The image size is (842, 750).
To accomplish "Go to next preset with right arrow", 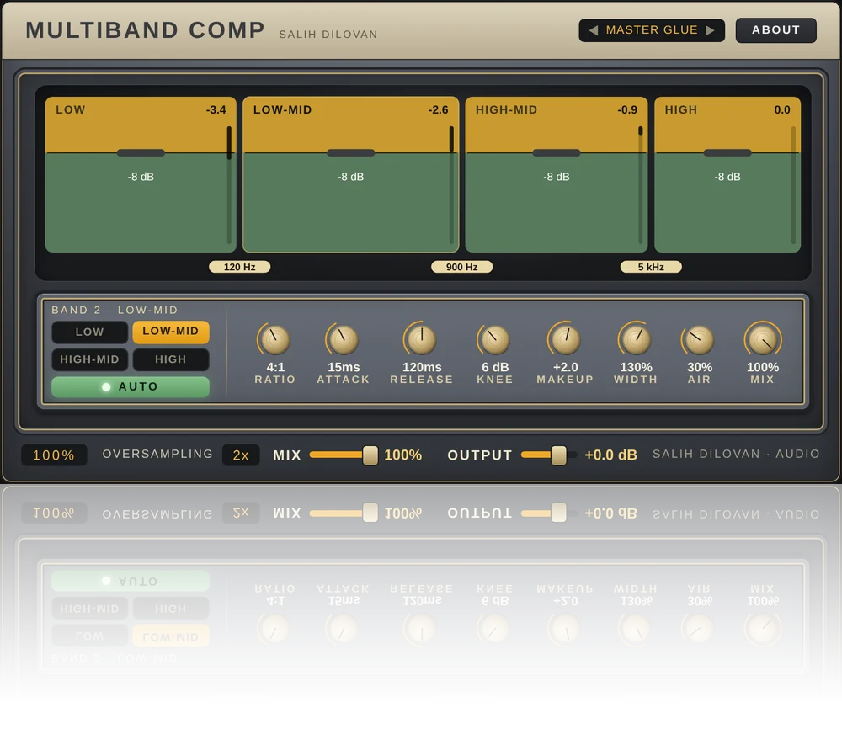I will tap(710, 30).
